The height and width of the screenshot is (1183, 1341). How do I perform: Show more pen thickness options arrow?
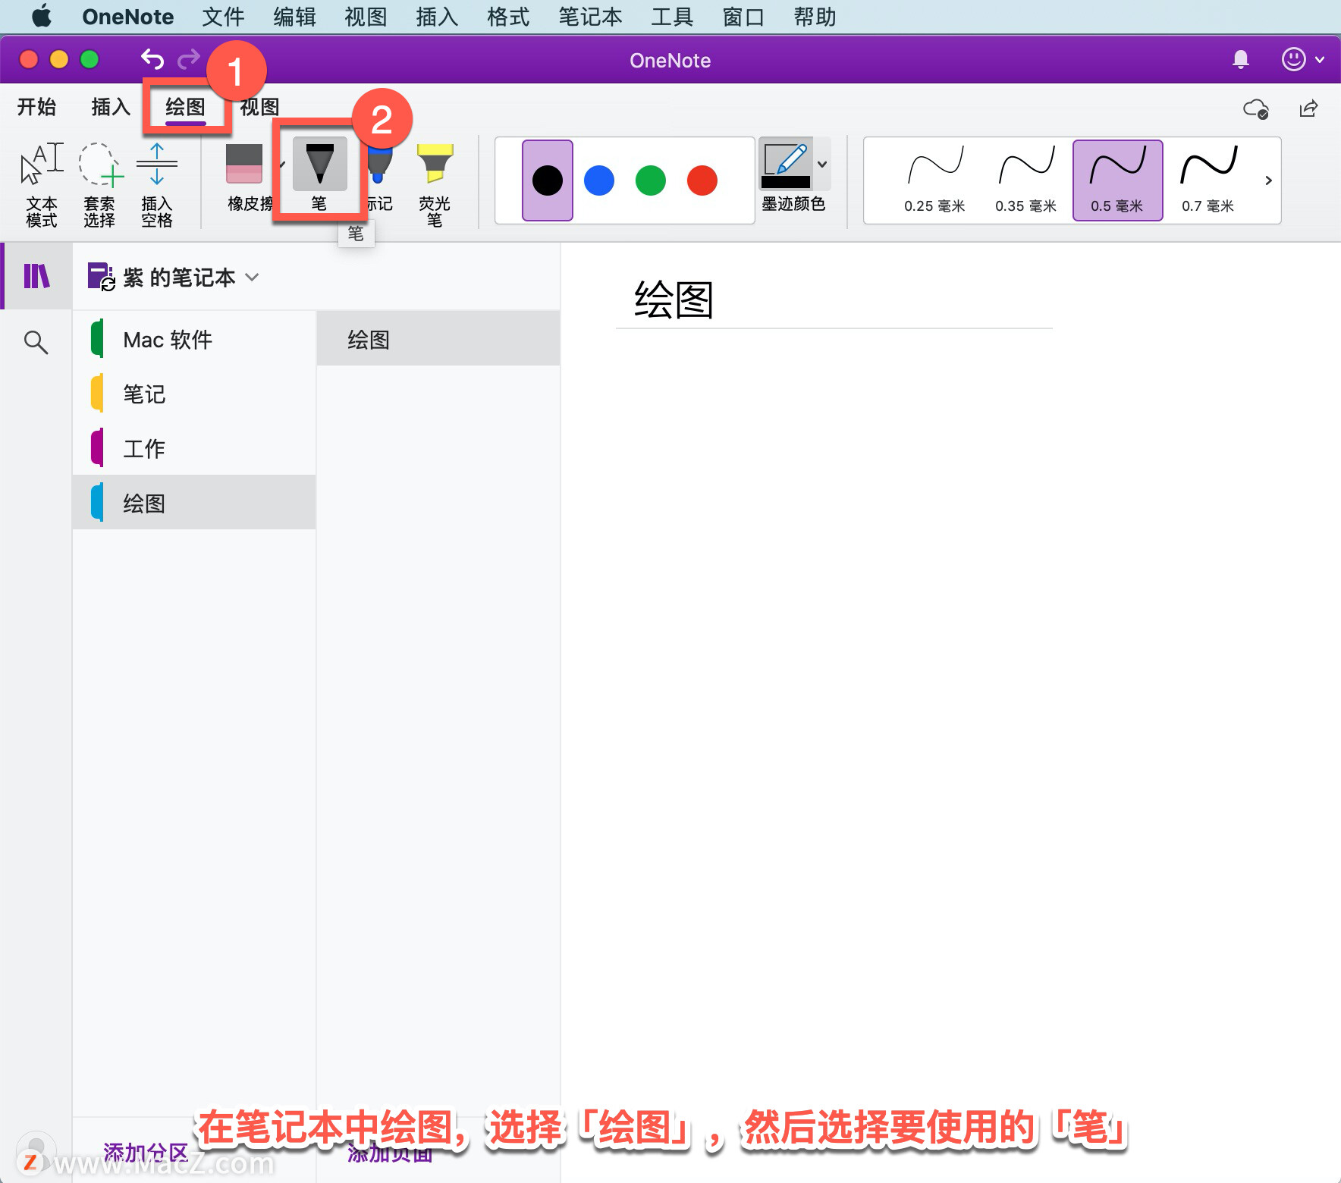[1268, 180]
